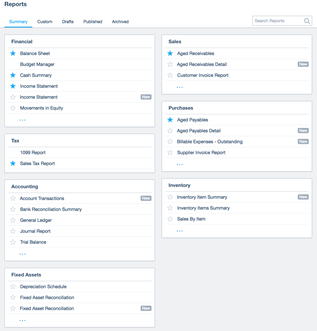Viewport: 317px width, 331px height.
Task: Expand the Inventory report list
Action: (x=180, y=230)
